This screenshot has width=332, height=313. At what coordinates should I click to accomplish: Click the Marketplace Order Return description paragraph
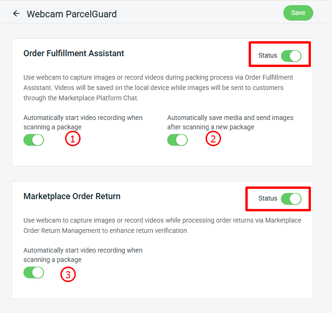click(x=162, y=225)
